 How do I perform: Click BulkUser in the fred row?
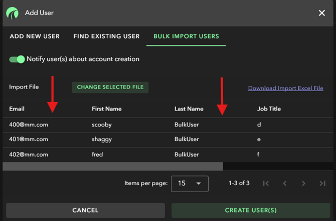[187, 154]
